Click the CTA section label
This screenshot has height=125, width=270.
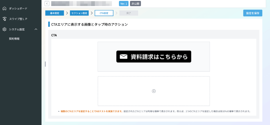54,35
